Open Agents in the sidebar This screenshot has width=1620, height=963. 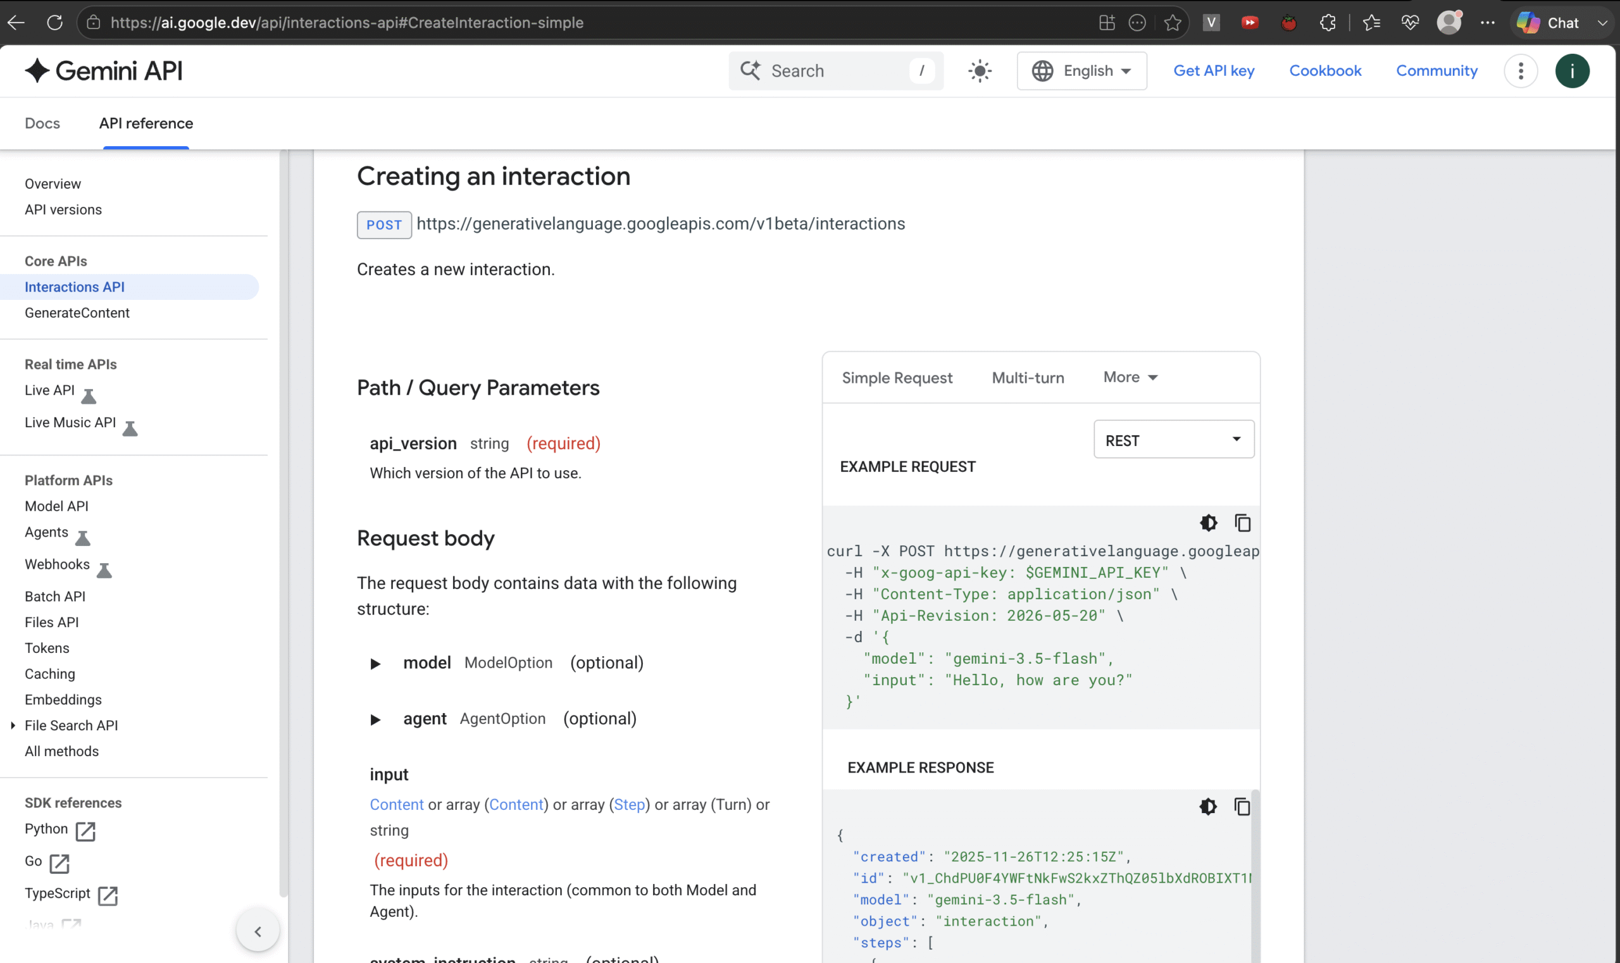pyautogui.click(x=46, y=532)
